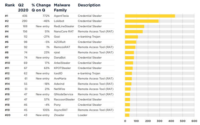
Task: Click the Zloader family name
Action: [x=59, y=115]
